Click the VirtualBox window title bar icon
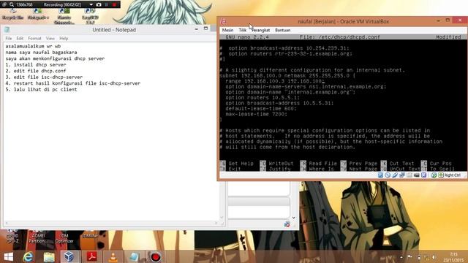 223,21
